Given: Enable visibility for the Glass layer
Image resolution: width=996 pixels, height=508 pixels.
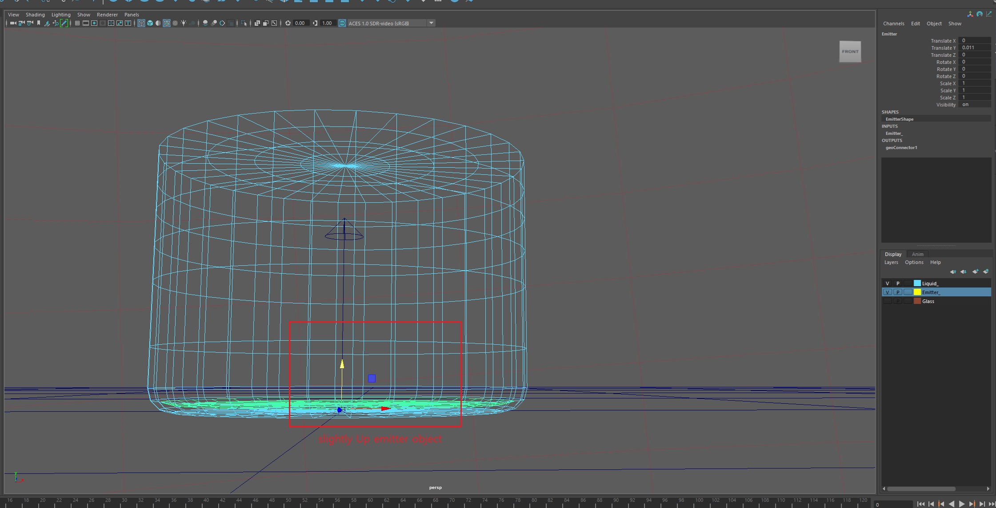Looking at the screenshot, I should 887,301.
